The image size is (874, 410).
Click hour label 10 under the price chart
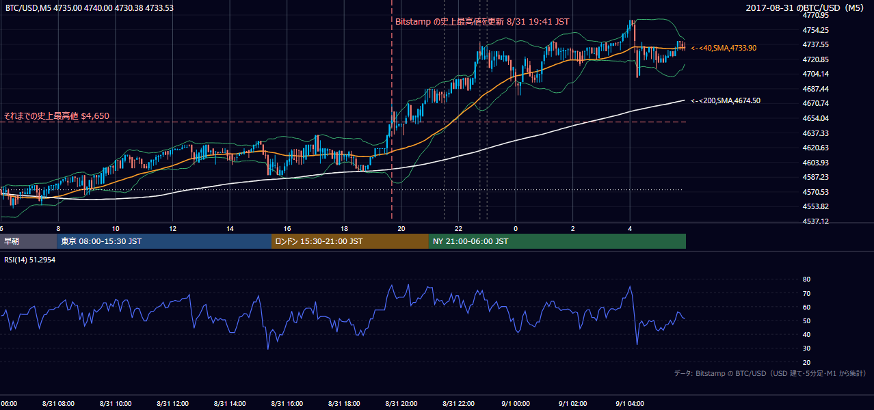point(116,228)
